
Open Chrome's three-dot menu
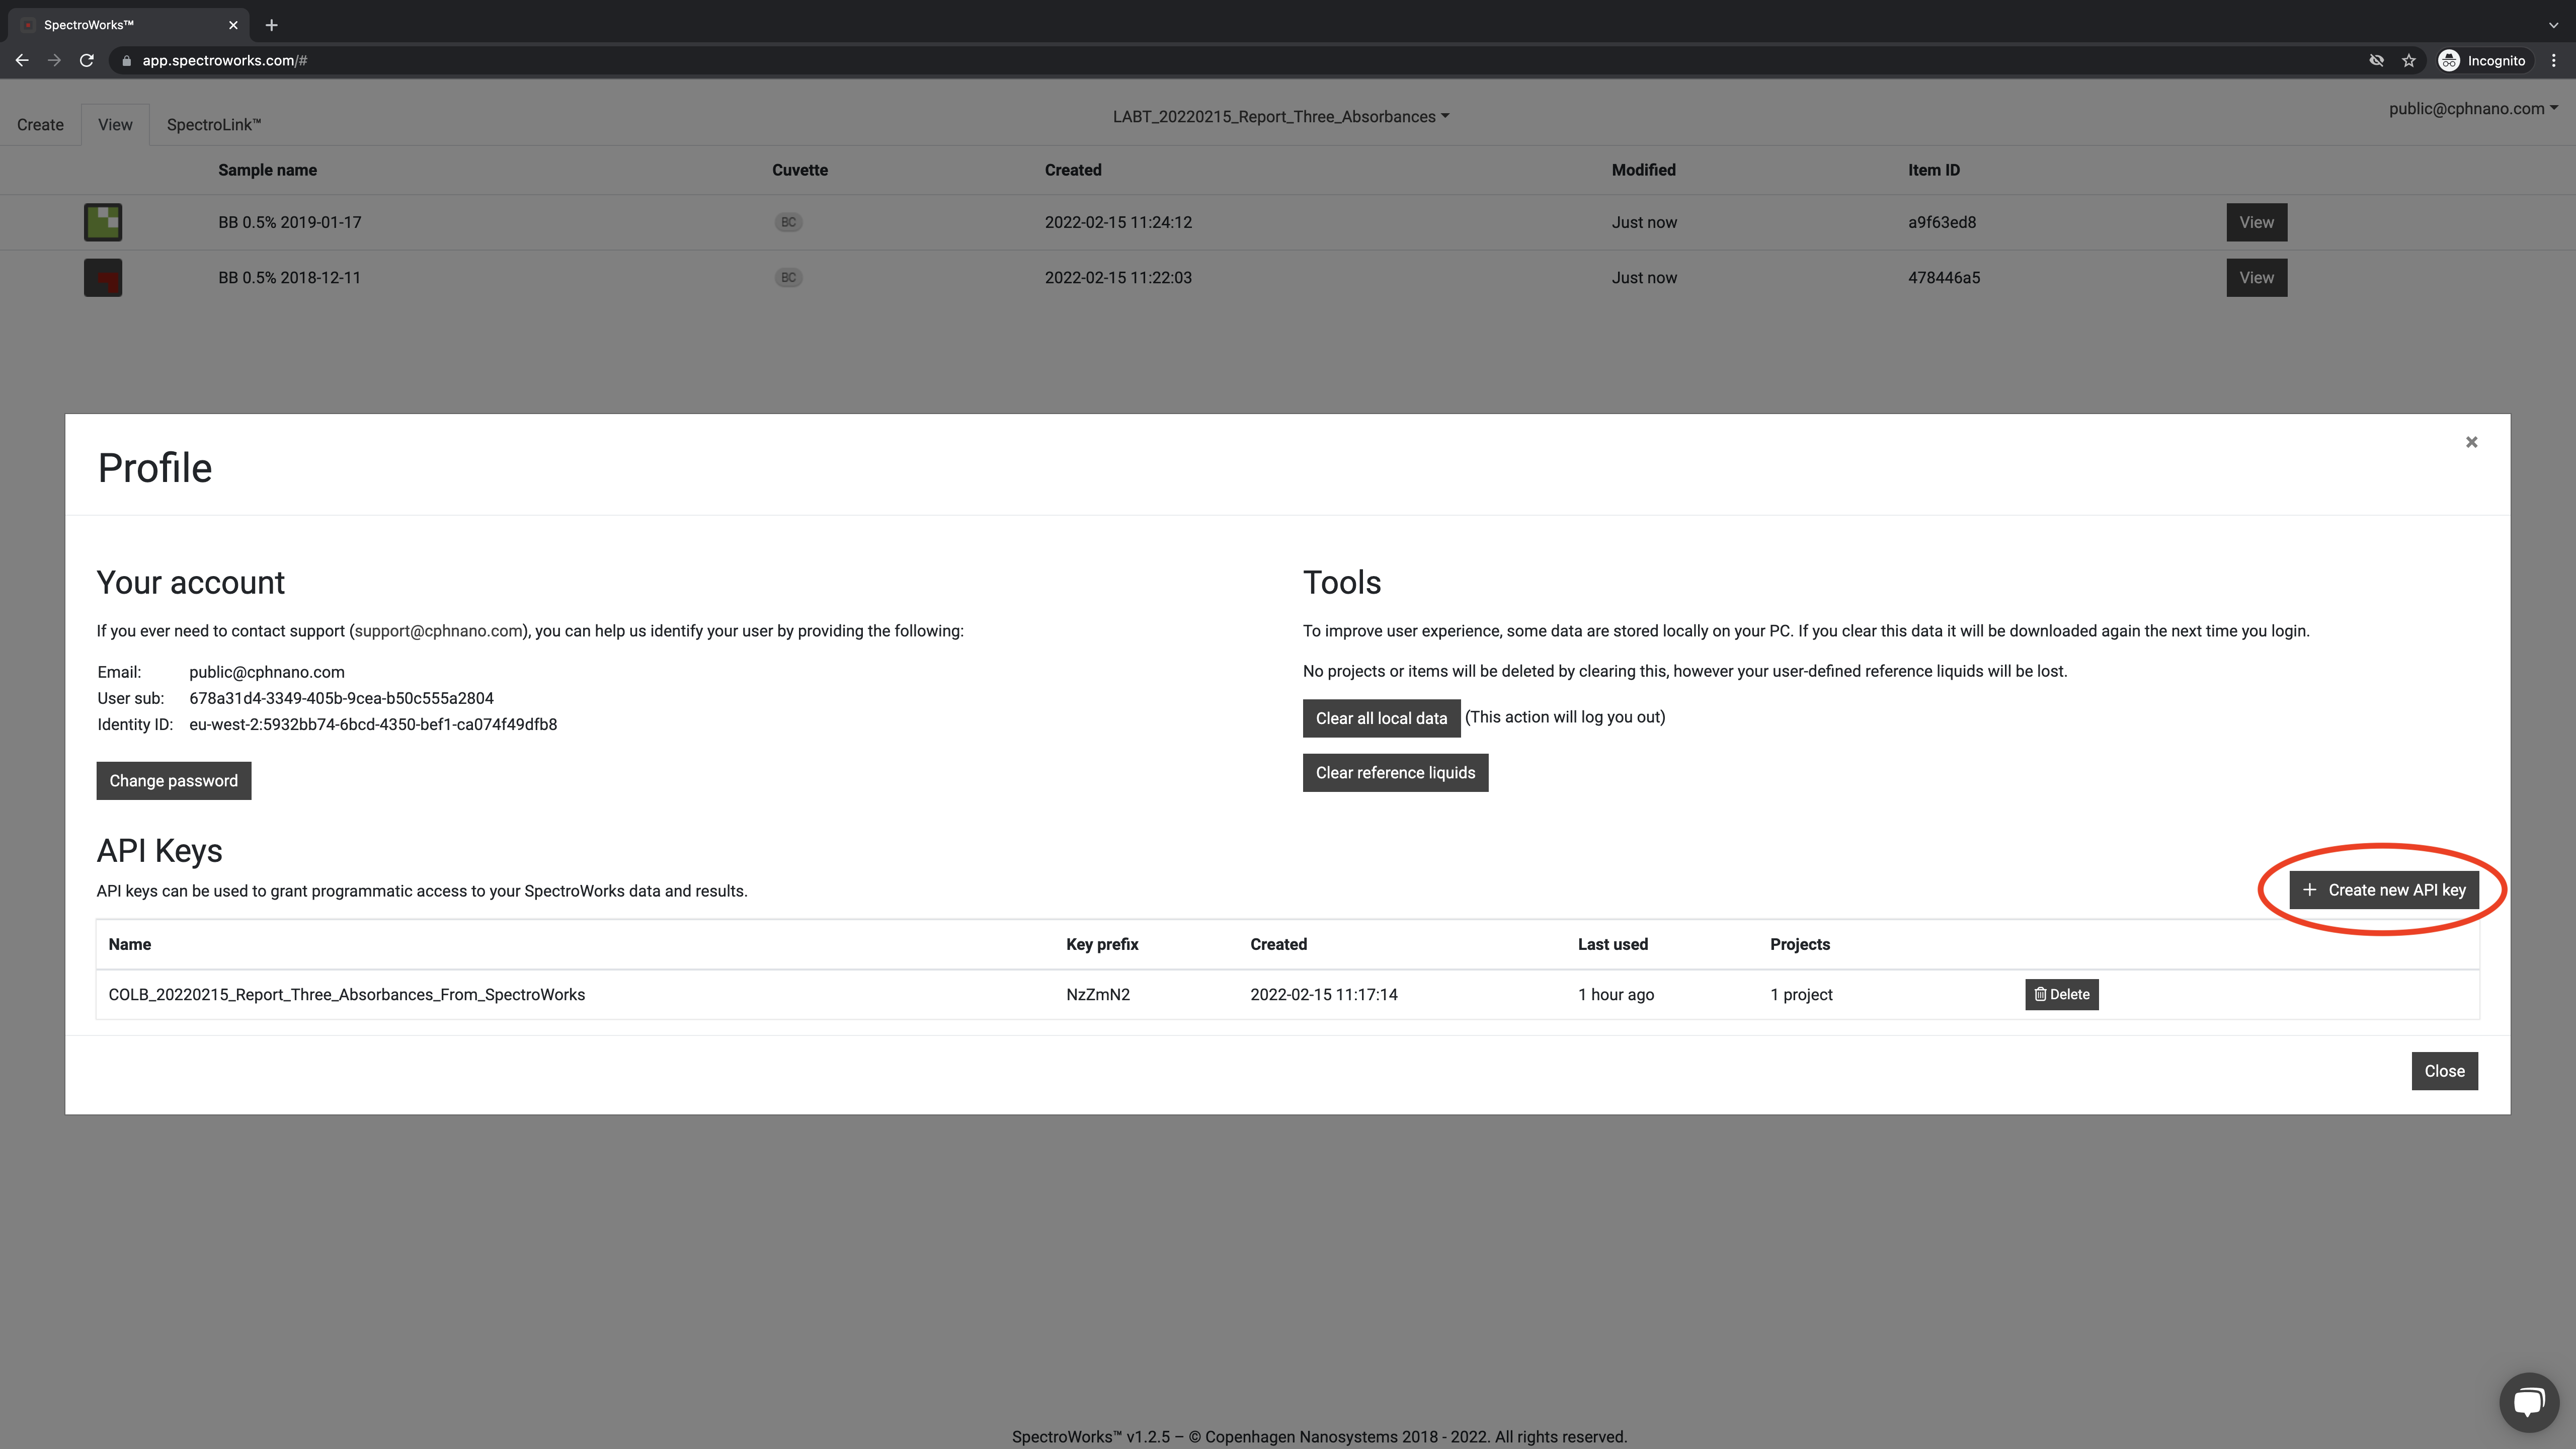[2553, 61]
